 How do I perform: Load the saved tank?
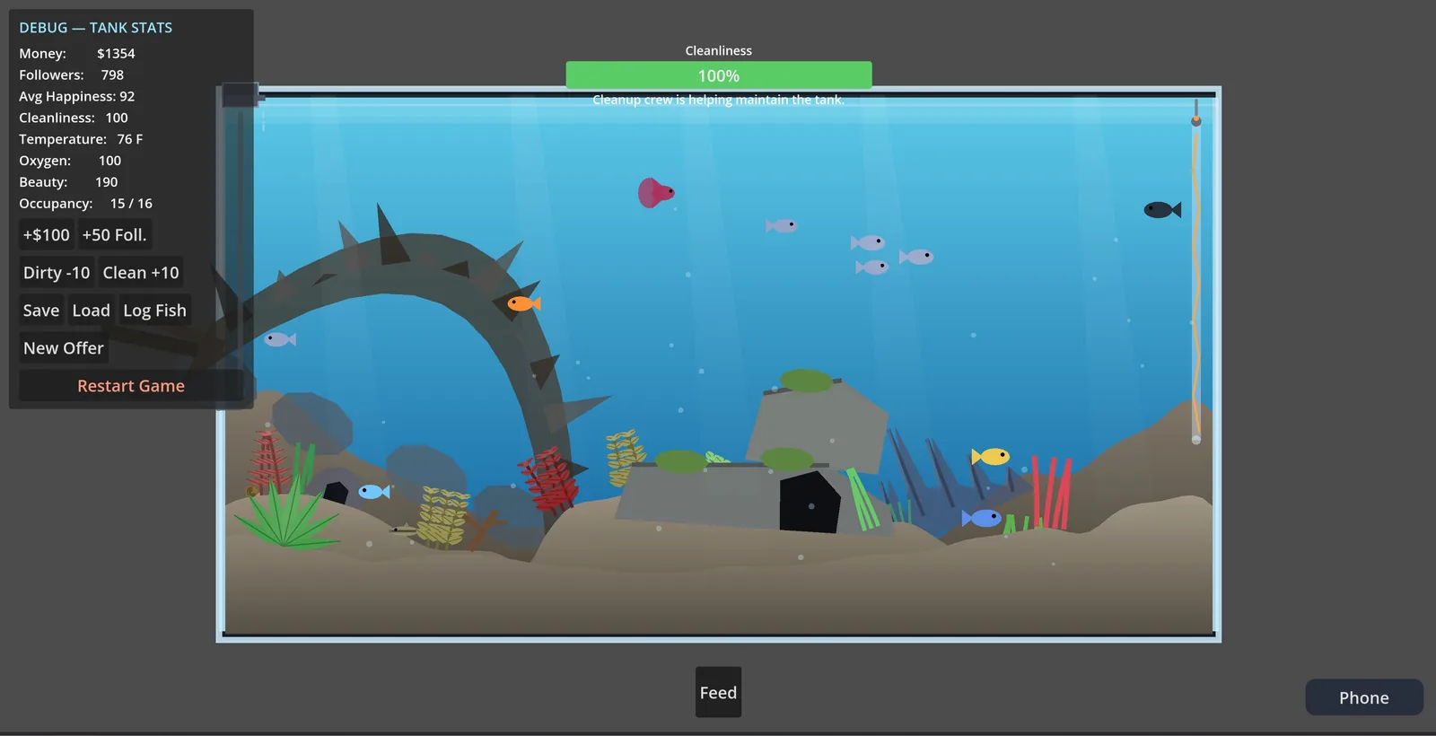click(91, 311)
